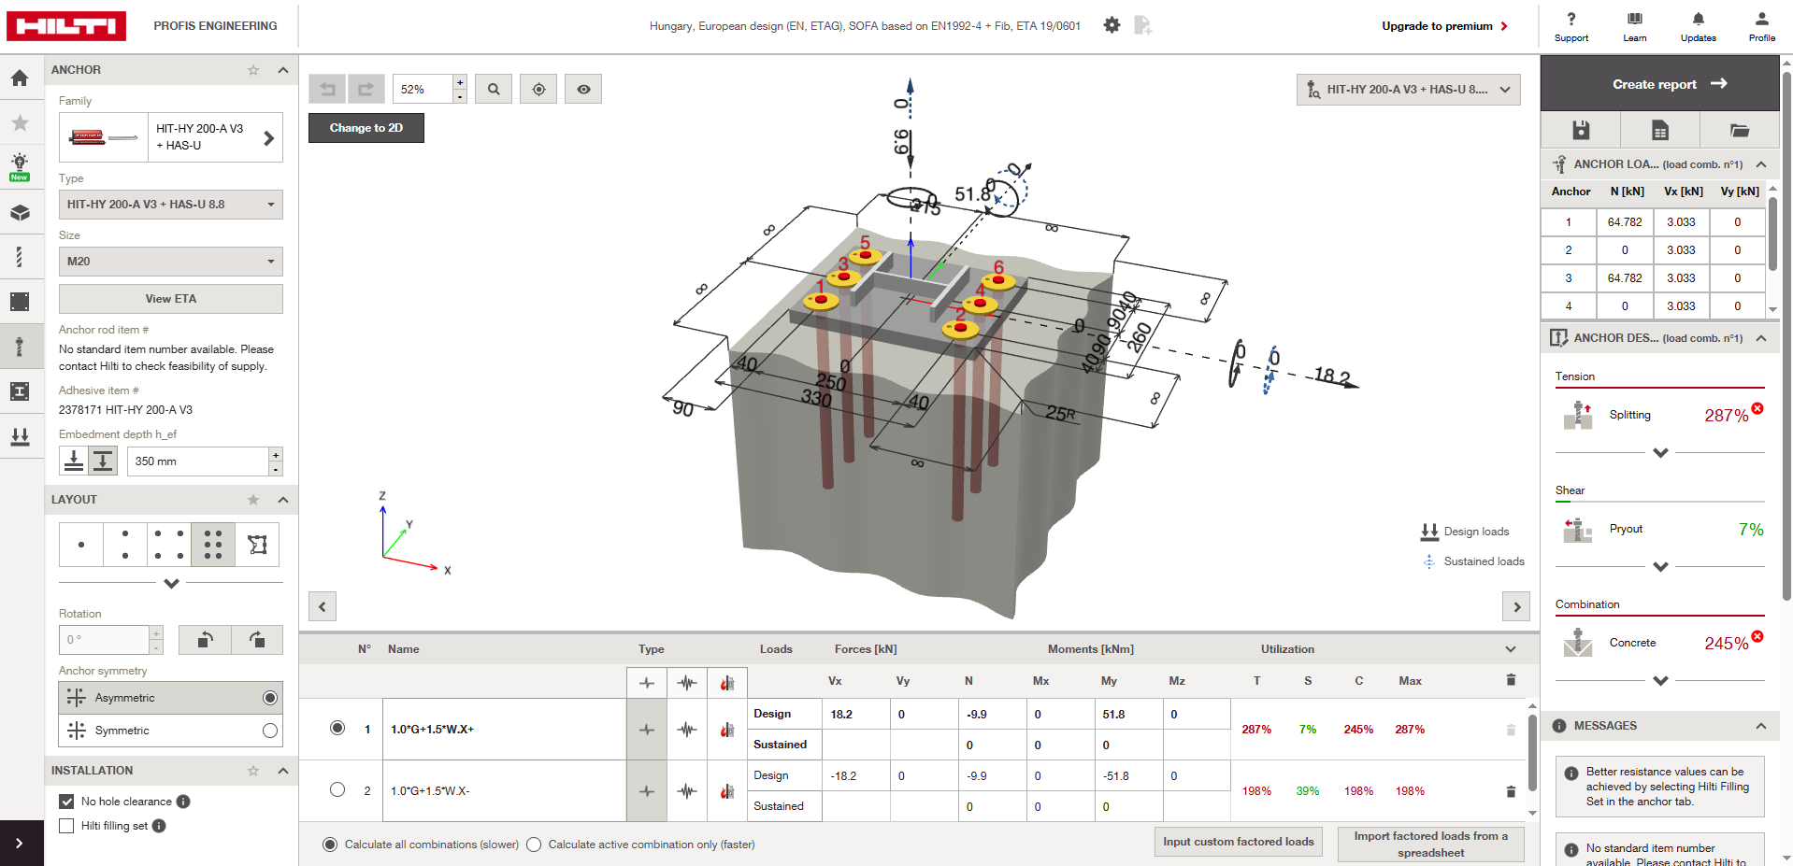Viewport: 1793px width, 866px height.
Task: Open the anchor Size M20 dropdown
Action: pos(170,262)
